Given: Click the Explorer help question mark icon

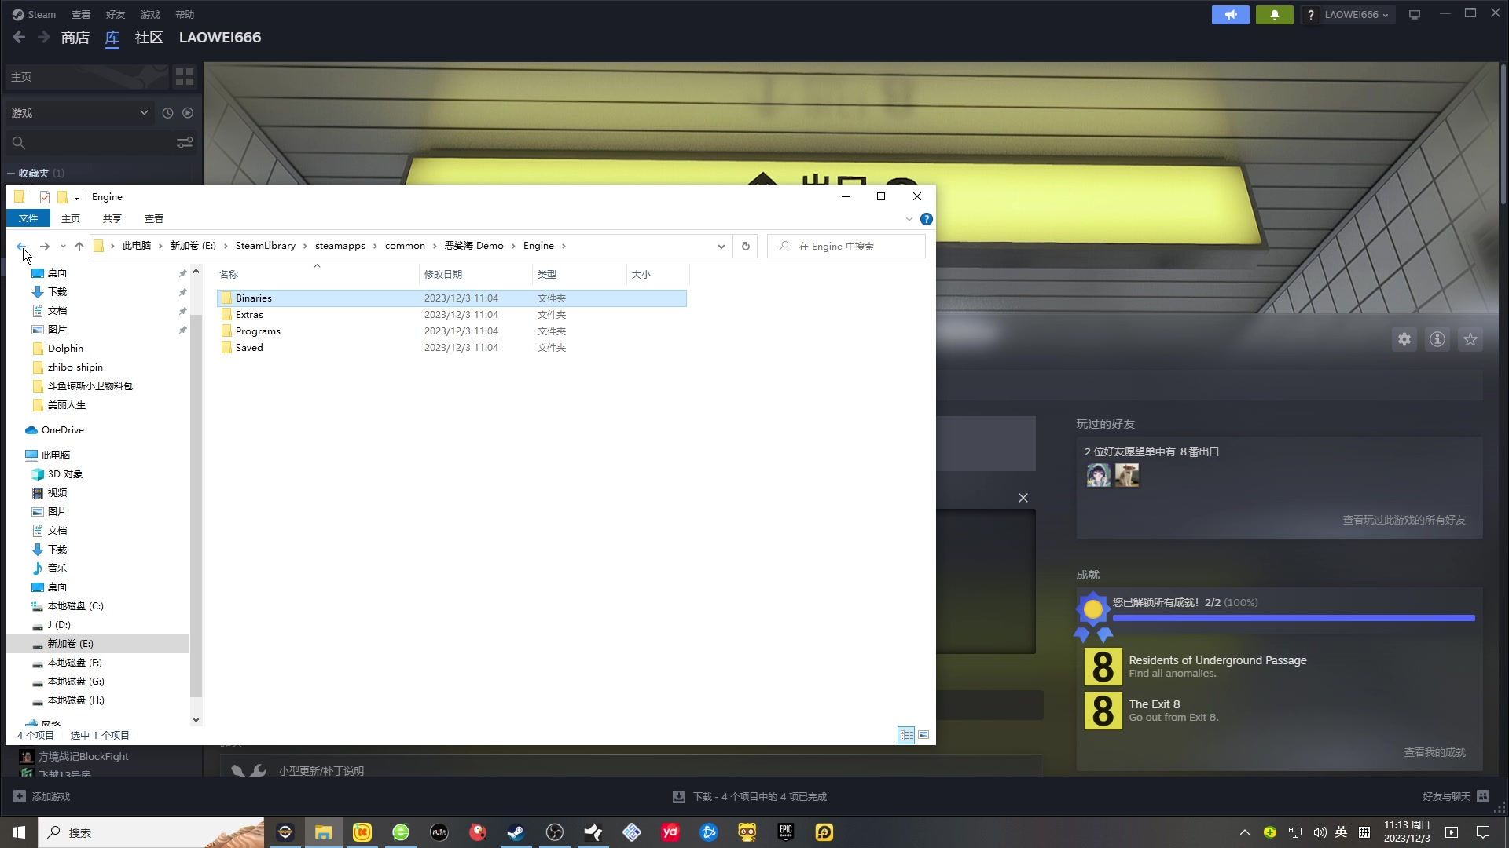Looking at the screenshot, I should coord(927,219).
